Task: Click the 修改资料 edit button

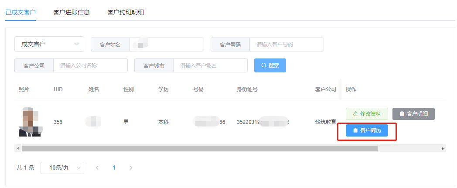Action: coord(367,114)
